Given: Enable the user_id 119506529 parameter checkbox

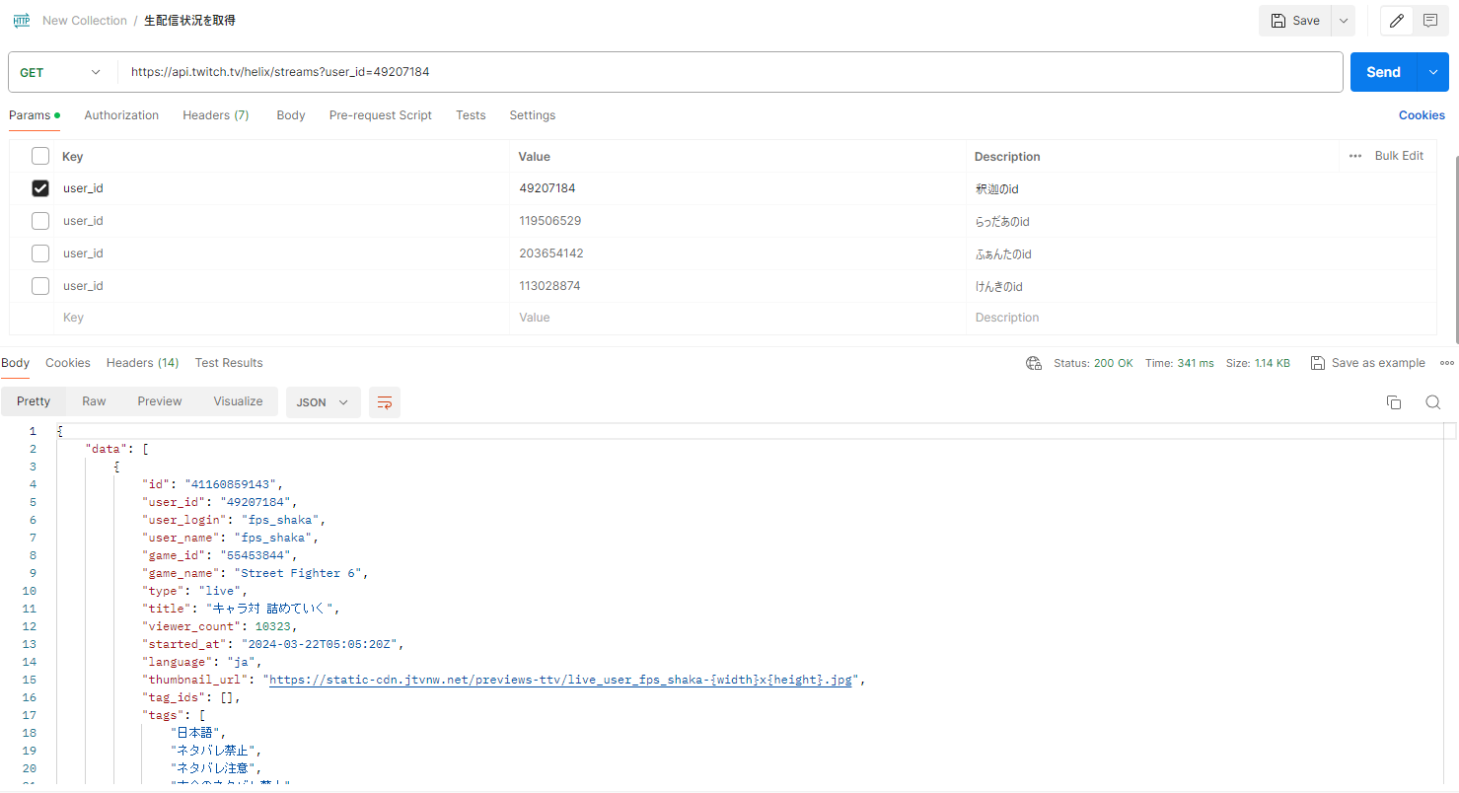Looking at the screenshot, I should point(40,221).
